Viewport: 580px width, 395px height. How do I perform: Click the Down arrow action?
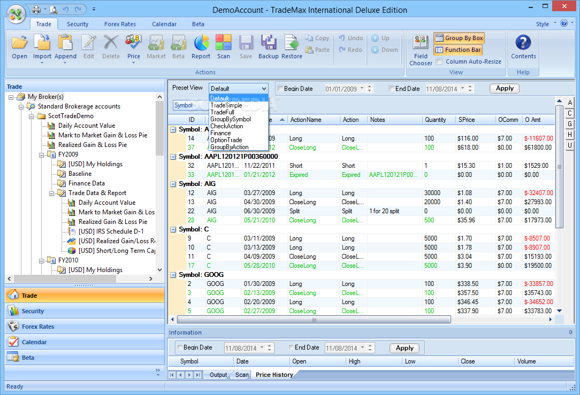(x=385, y=50)
